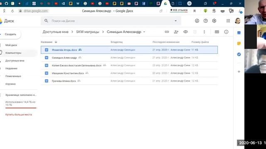Open Недавние in sidebar
266x149 pixels.
(11, 68)
